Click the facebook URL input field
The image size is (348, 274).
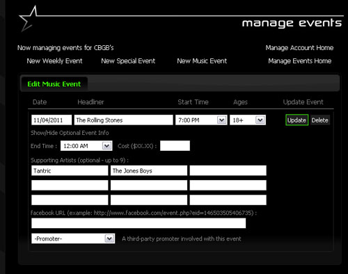pos(139,223)
